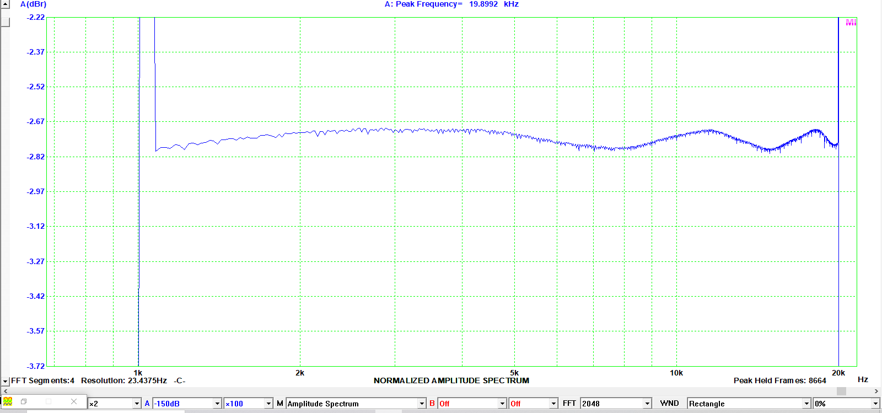Click the blue A channel label button

(147, 404)
